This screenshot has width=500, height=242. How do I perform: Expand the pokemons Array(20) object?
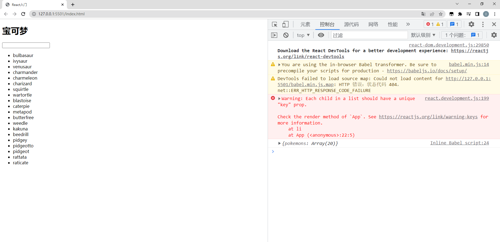(x=280, y=143)
